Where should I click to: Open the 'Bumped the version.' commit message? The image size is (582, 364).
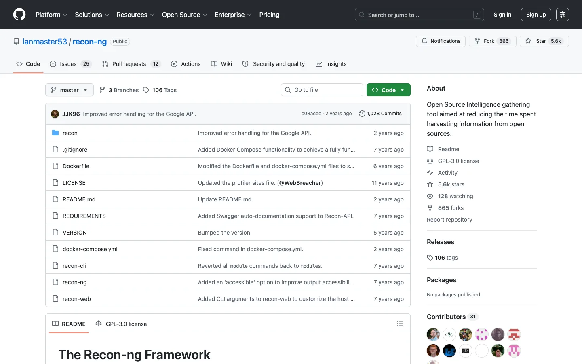(x=225, y=233)
